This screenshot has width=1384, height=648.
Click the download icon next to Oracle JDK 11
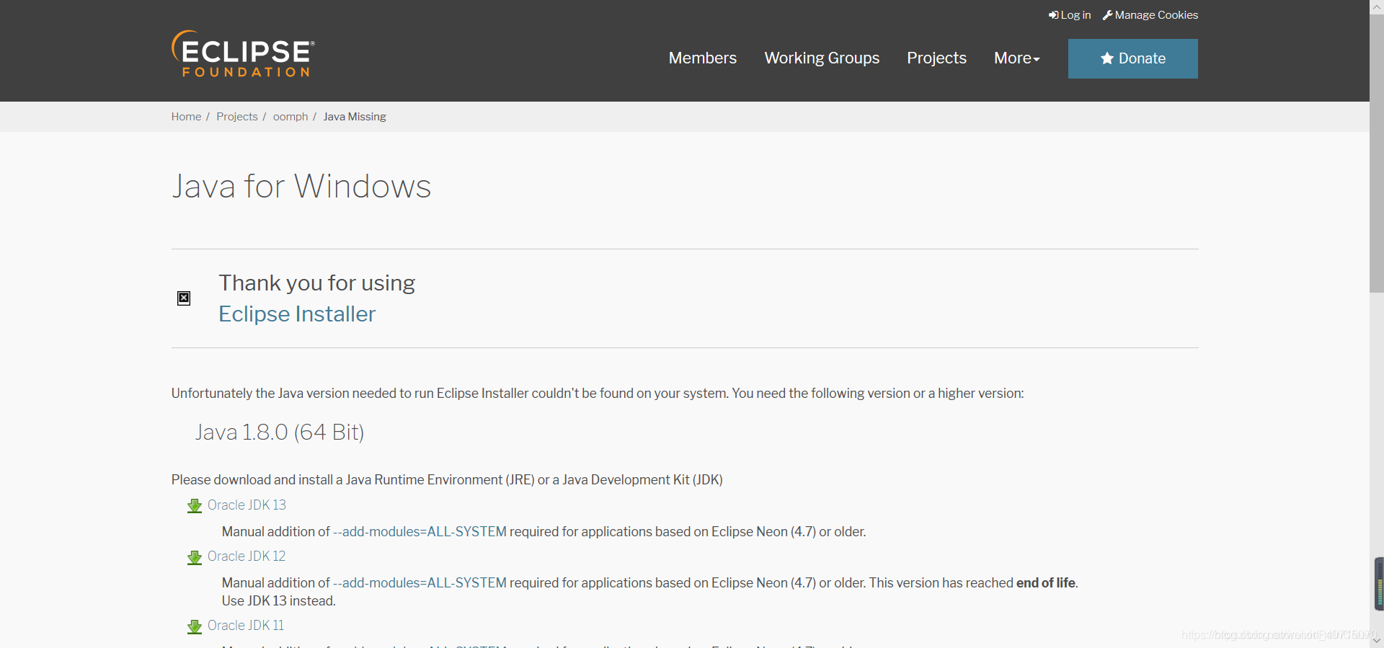pos(195,626)
